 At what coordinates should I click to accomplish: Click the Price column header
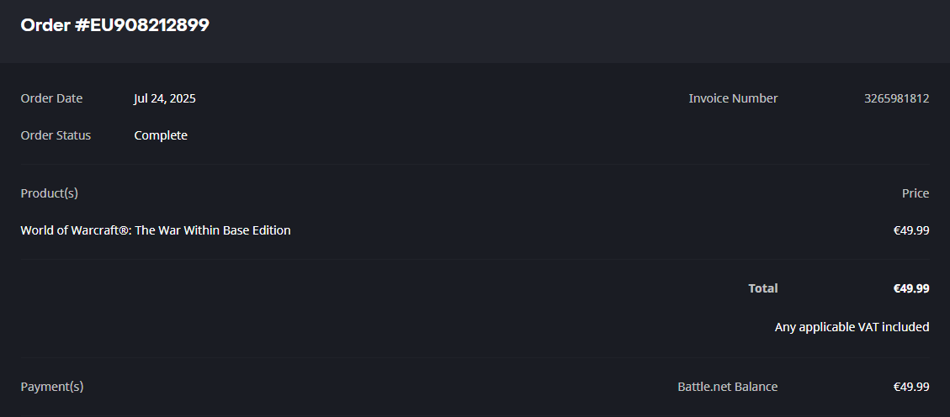(x=916, y=193)
